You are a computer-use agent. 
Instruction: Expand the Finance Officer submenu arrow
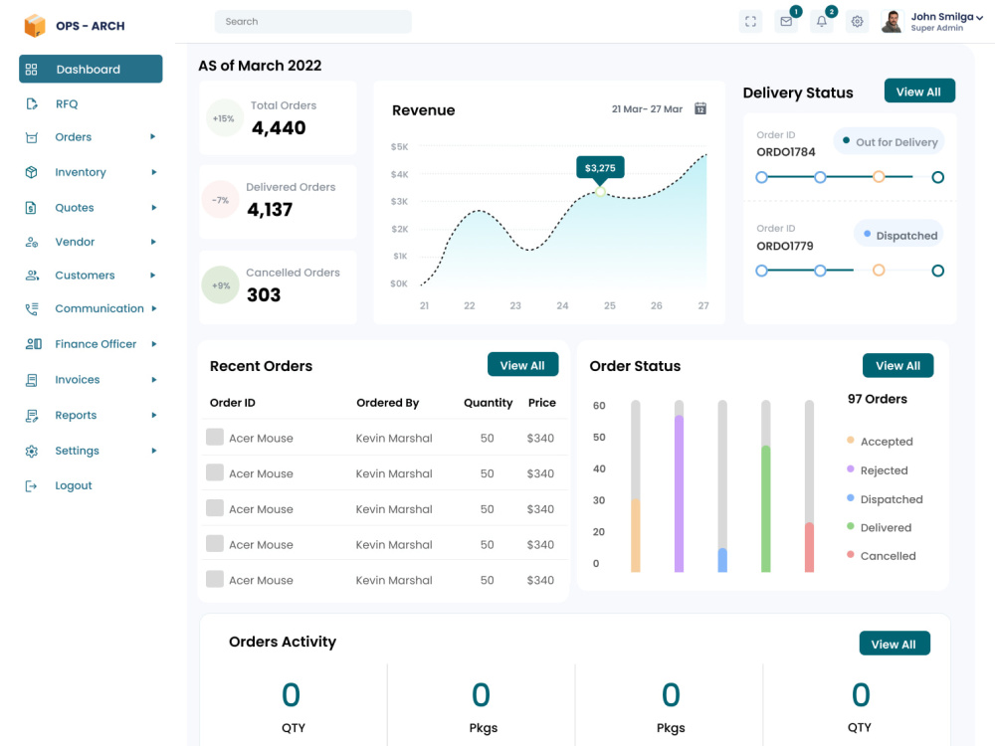tap(153, 344)
